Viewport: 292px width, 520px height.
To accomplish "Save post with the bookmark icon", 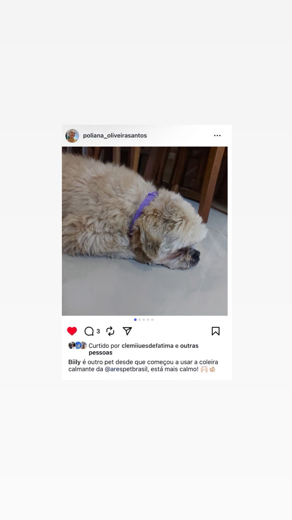I will coord(216,331).
